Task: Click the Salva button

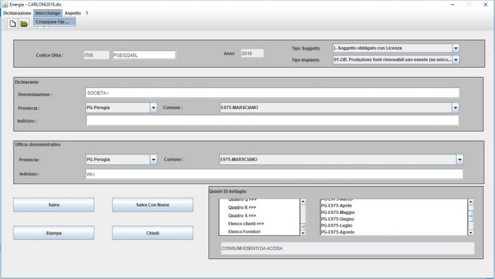Action: coord(54,205)
